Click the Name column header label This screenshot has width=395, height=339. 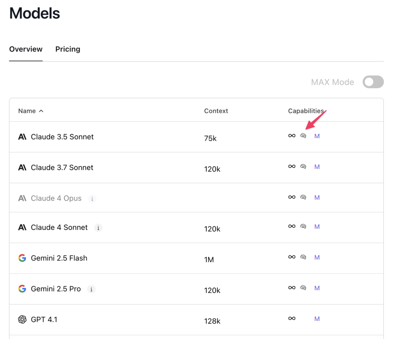[x=27, y=111]
